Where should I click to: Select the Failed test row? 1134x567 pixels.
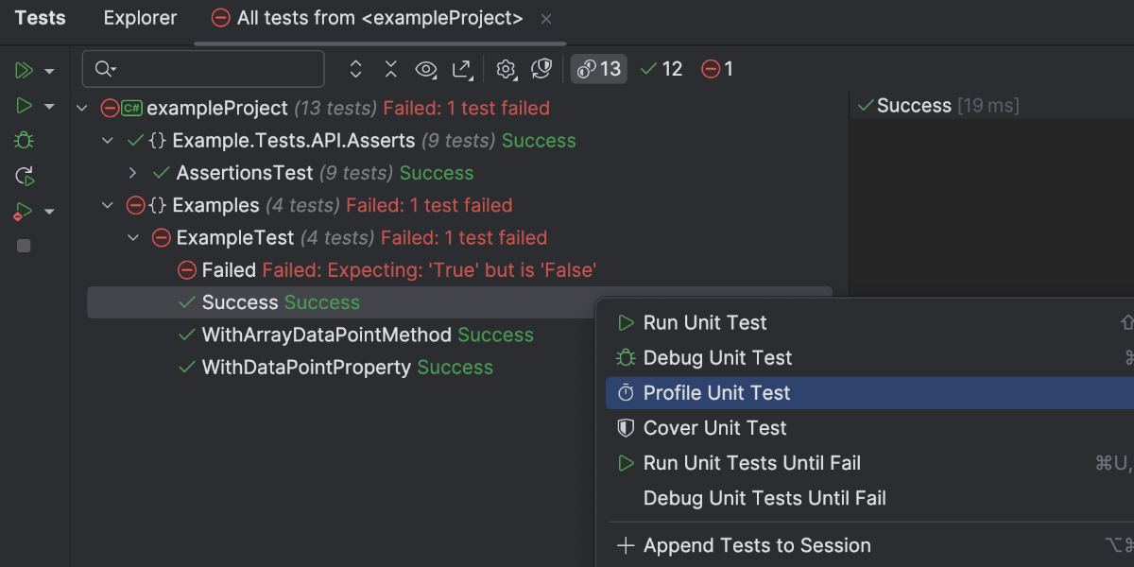click(229, 270)
